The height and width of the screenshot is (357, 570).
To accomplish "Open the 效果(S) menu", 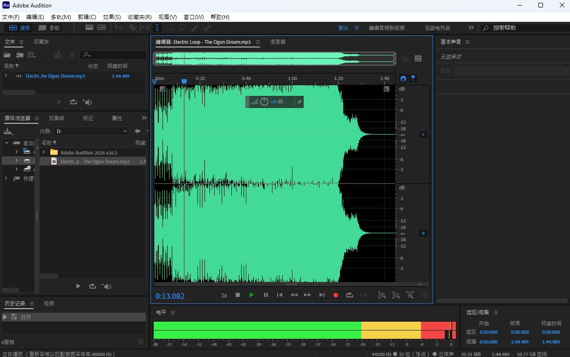I will coord(112,17).
